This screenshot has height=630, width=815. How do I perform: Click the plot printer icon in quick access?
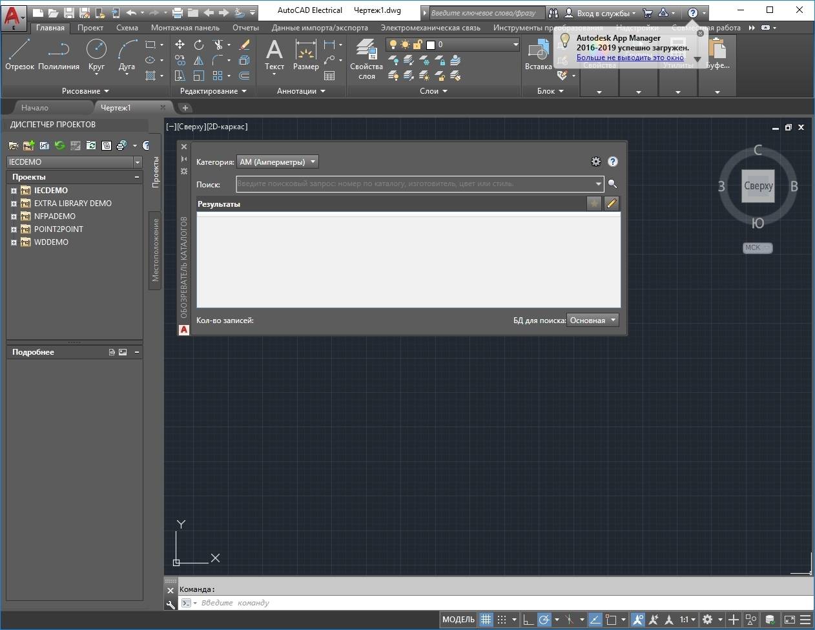[x=178, y=12]
